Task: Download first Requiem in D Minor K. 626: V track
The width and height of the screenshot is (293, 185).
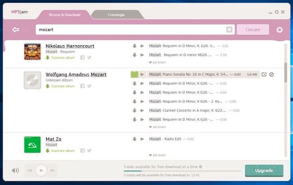Action: point(134,46)
